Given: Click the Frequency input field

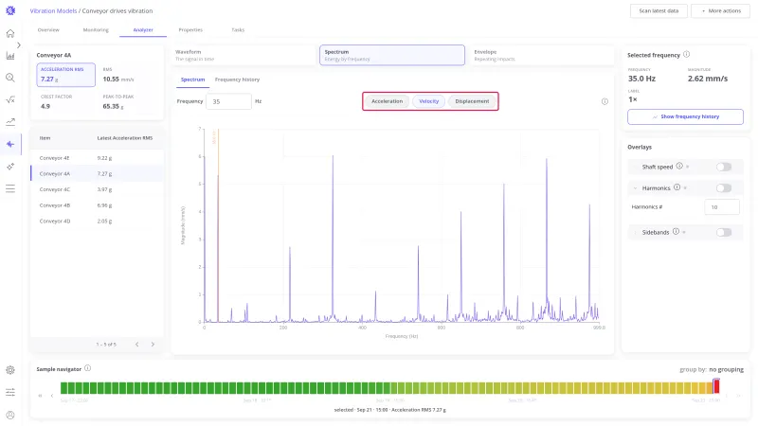Looking at the screenshot, I should point(228,101).
